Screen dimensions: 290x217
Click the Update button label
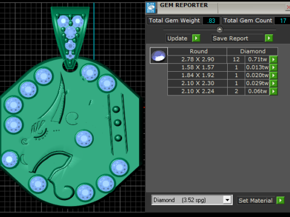(178, 38)
